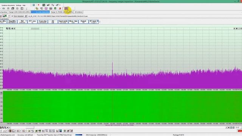The width and height of the screenshot is (242, 136).
Task: Click the spectrum panel's horizontal scrollbar thumb
Action: point(35,29)
